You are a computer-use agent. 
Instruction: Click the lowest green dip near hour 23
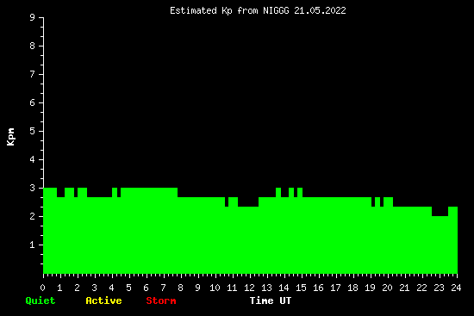[440, 245]
